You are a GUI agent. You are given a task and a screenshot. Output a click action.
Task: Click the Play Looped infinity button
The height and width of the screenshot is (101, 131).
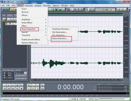[21, 85]
